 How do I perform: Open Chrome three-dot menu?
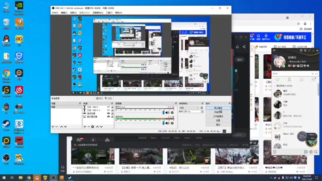[x=310, y=24]
